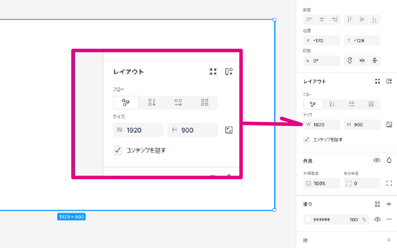Open fill styles picker in 塗り section
The image size is (397, 248).
(x=377, y=204)
